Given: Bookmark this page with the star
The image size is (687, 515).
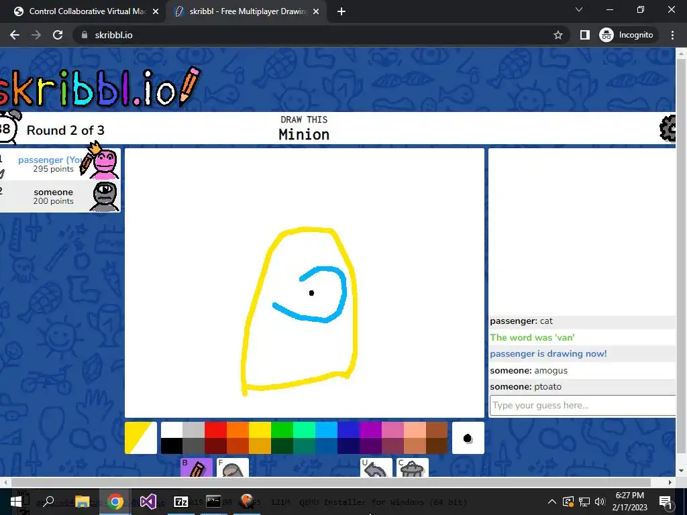Looking at the screenshot, I should tap(558, 35).
